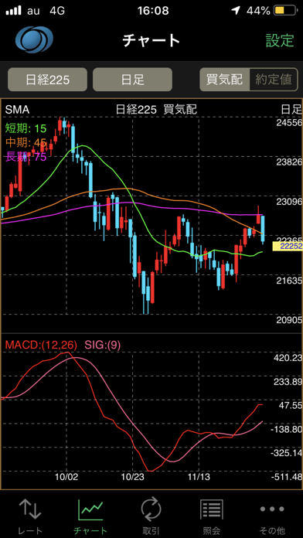303x538 pixels.
Task: Tap the location arrow in status bar
Action: (236, 11)
